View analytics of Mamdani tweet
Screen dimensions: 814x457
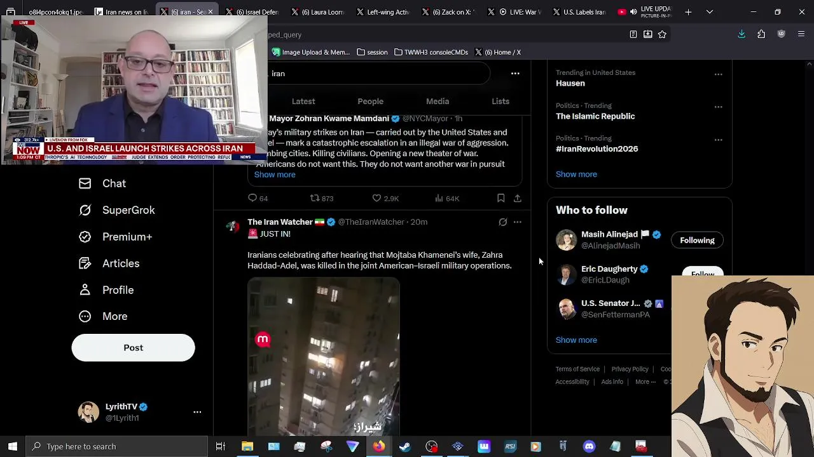pos(447,198)
